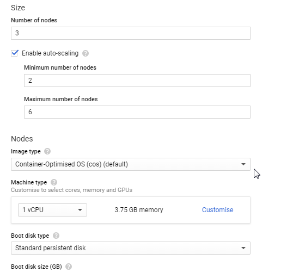Click the 3.75 GB memory label
Image resolution: width=287 pixels, height=272 pixels.
pyautogui.click(x=139, y=210)
